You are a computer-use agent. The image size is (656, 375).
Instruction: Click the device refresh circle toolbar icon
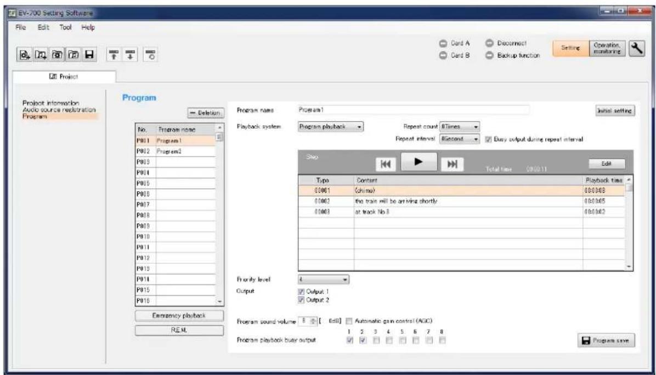[151, 55]
